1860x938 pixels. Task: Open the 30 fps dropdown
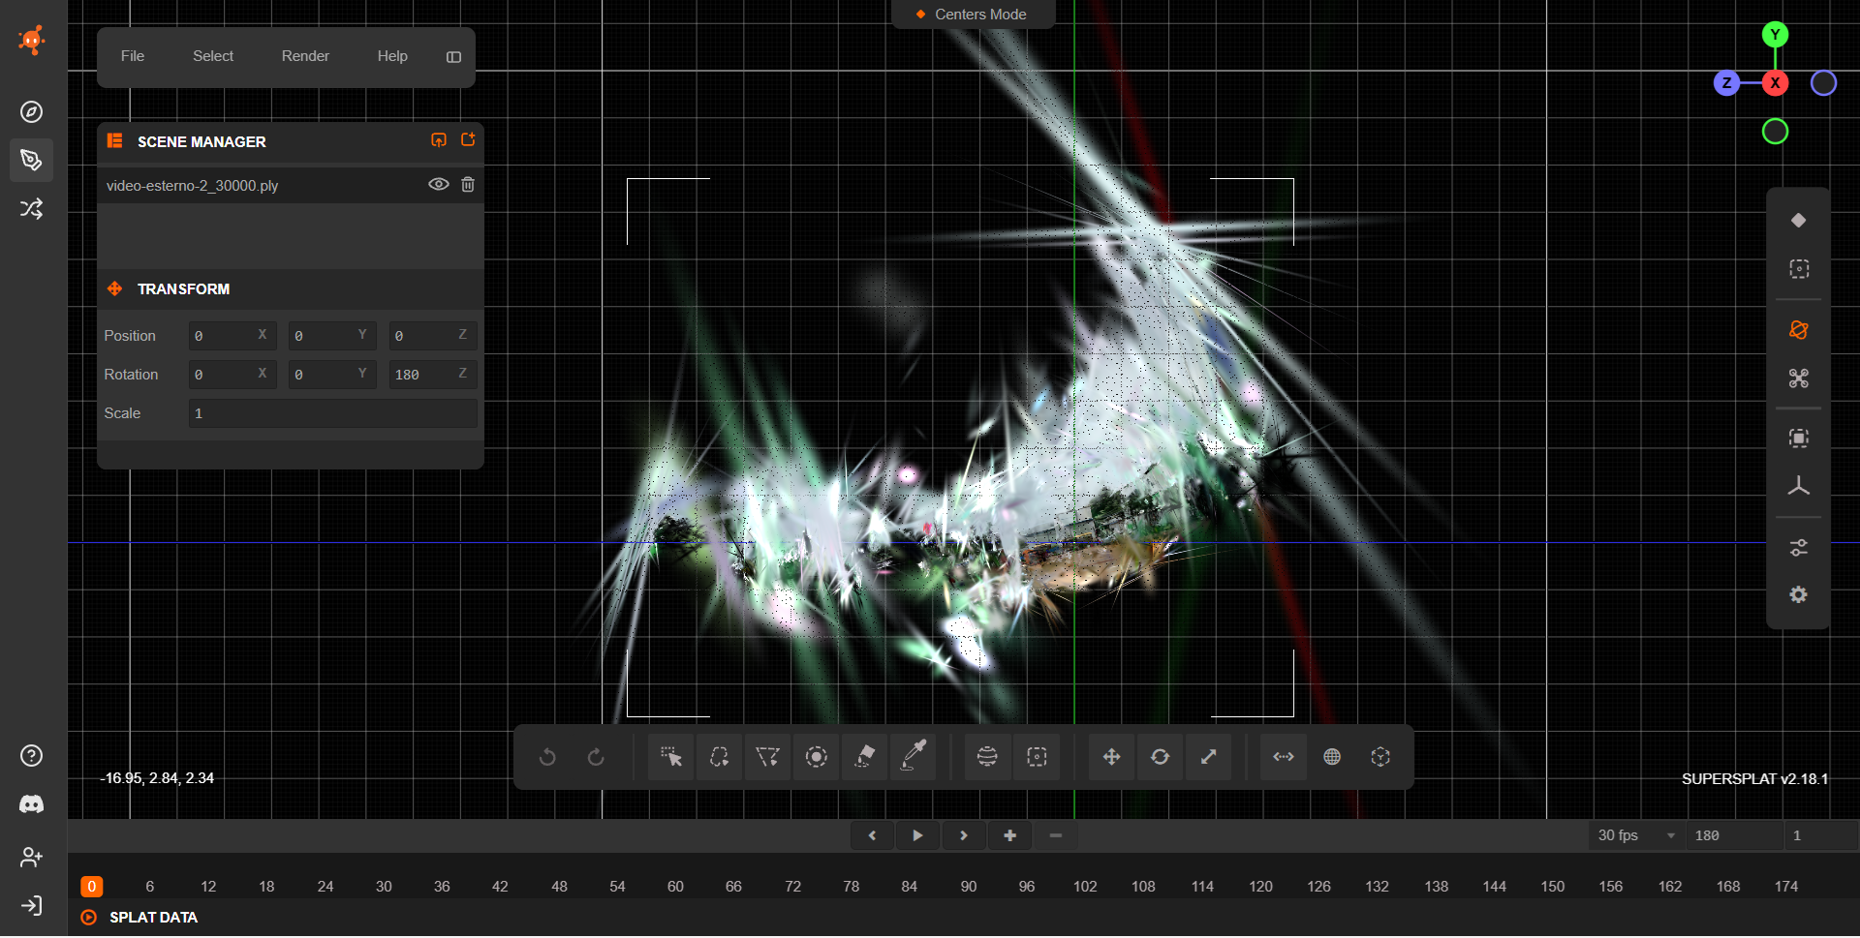(1636, 835)
